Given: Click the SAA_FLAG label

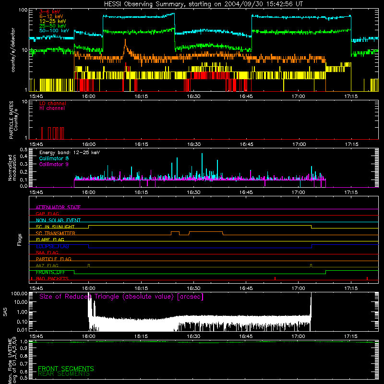Looking at the screenshot, I should pos(47,252).
